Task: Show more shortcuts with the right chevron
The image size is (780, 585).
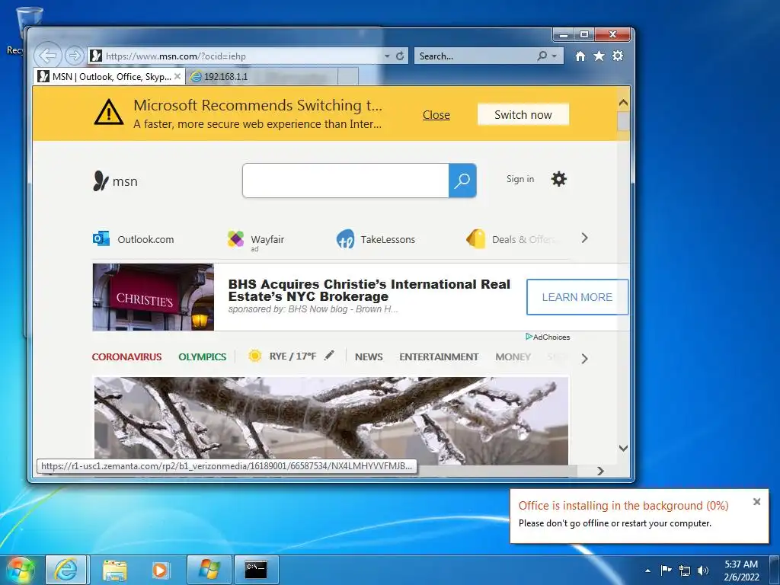Action: click(x=584, y=238)
